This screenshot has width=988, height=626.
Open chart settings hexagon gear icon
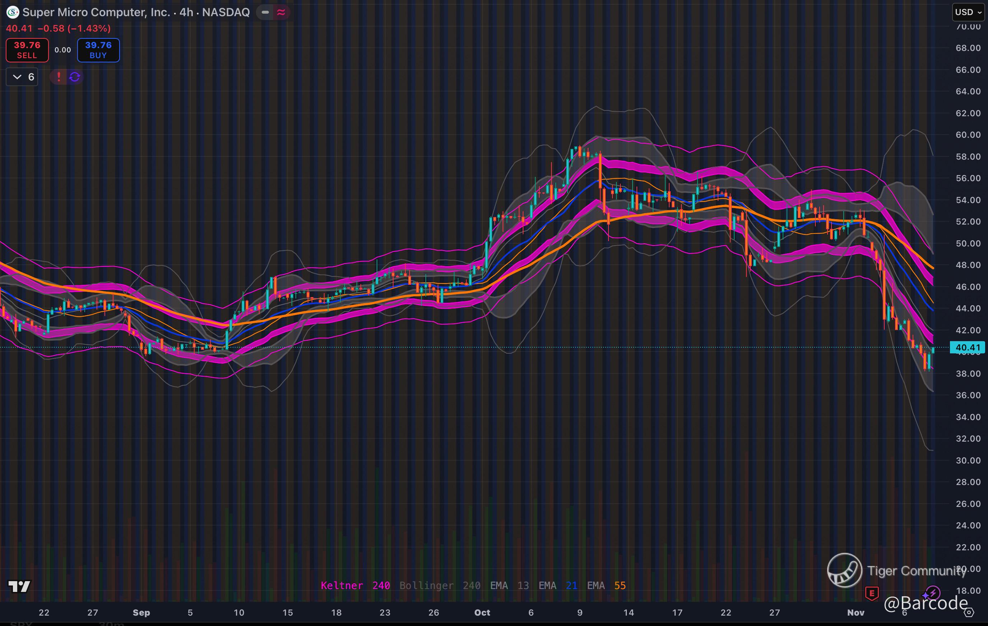coord(969,613)
